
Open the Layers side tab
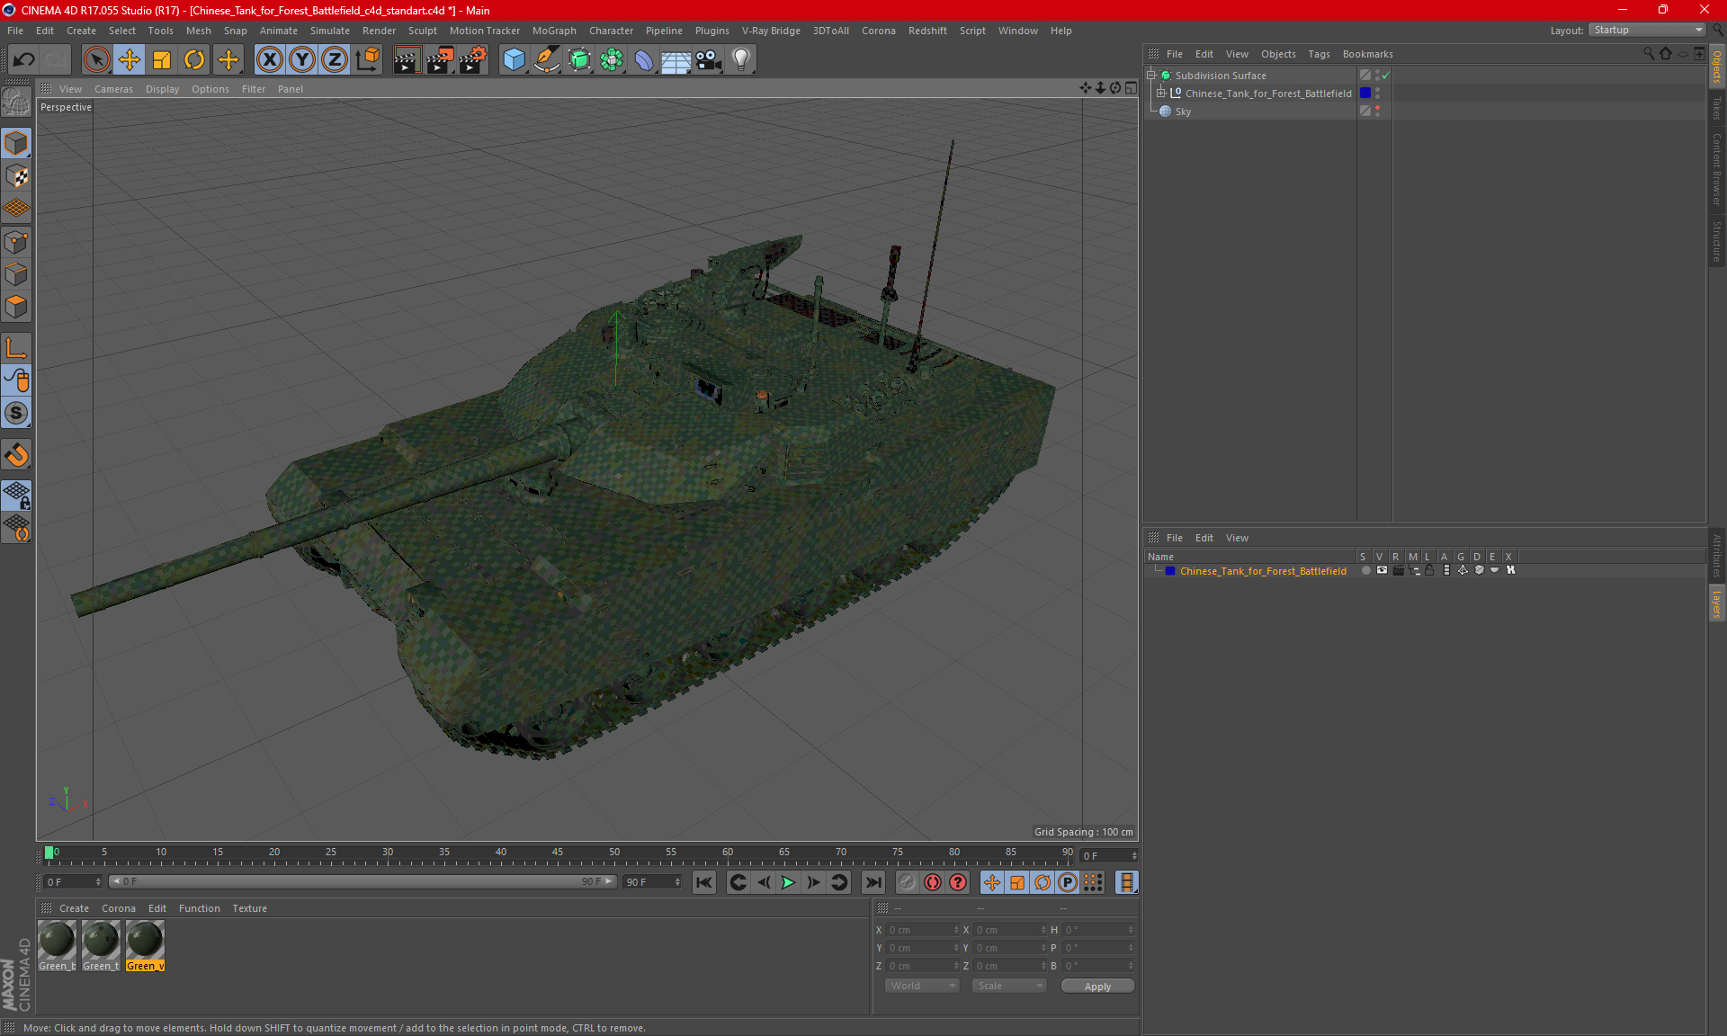(x=1717, y=604)
